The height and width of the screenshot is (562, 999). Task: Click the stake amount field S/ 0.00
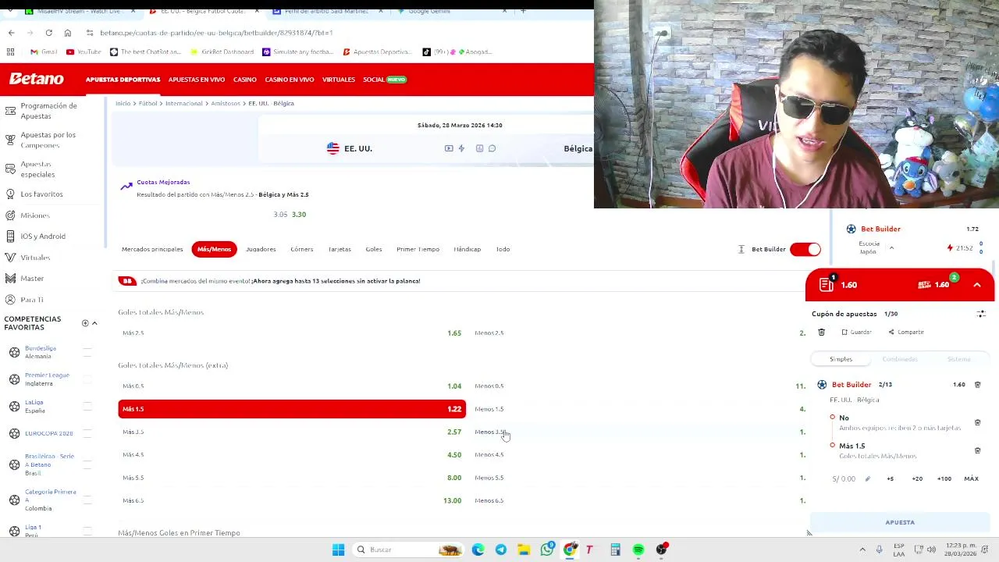[844, 478]
